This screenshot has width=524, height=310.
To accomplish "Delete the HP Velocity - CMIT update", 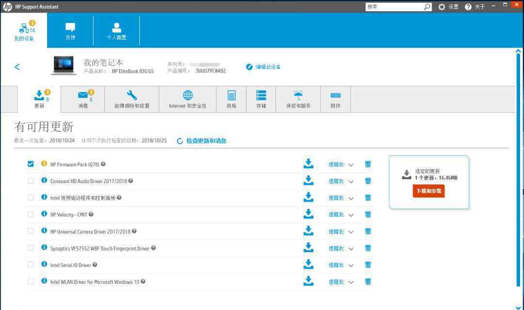I will click(368, 215).
